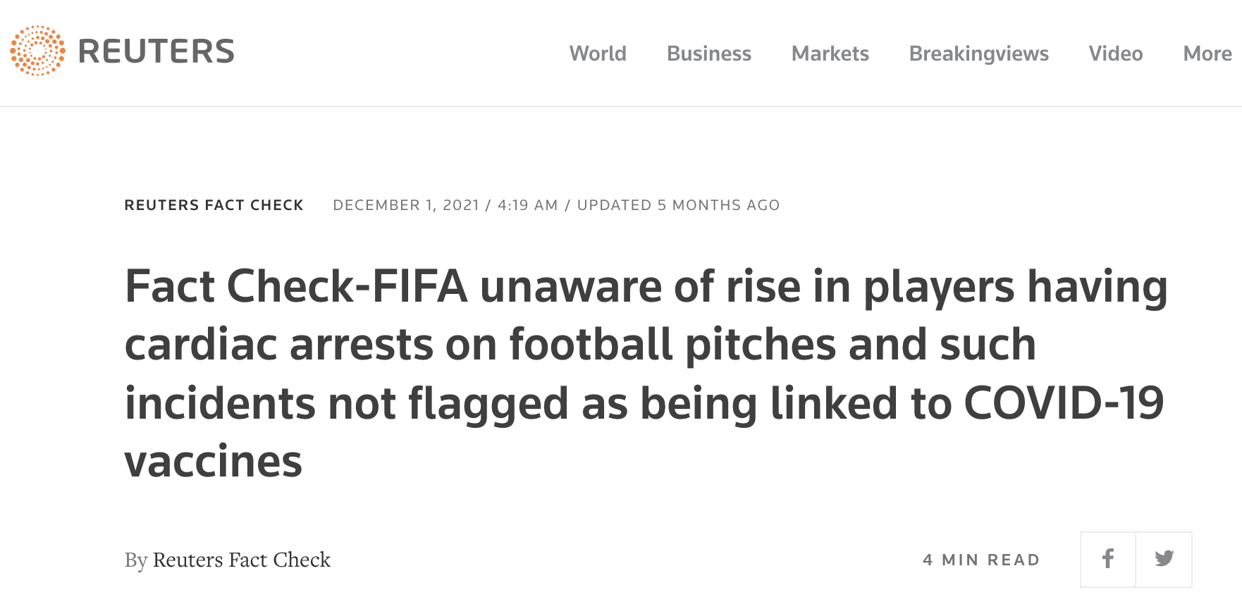The width and height of the screenshot is (1242, 609).
Task: Navigate to Breakingviews
Action: pos(978,54)
